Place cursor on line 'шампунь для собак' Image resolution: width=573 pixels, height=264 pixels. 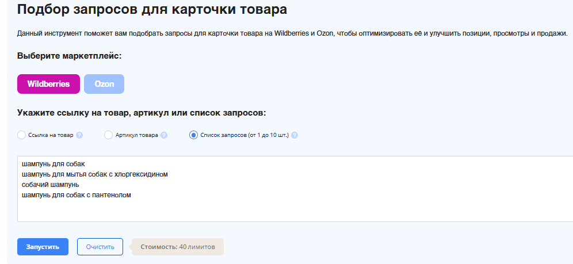[54, 163]
